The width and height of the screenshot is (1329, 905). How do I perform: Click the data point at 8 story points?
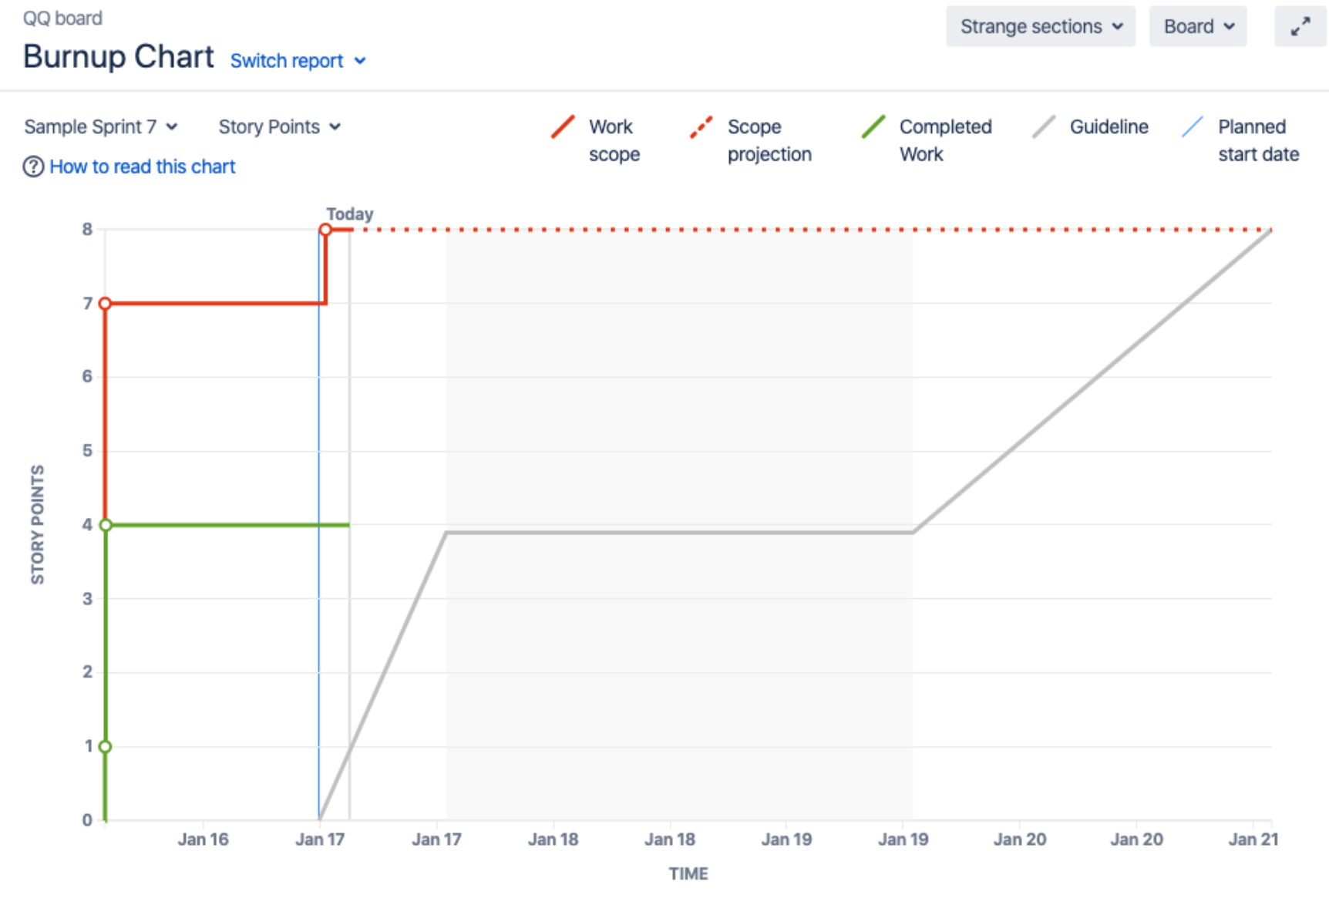coord(326,228)
